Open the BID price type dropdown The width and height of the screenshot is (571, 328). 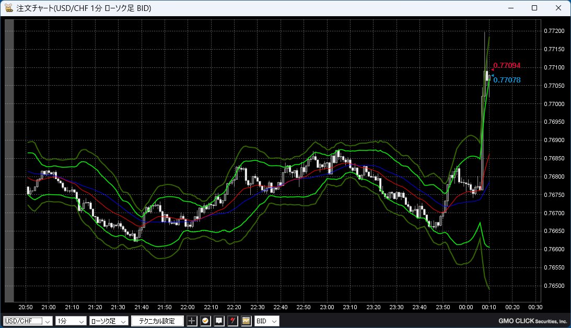(x=266, y=321)
